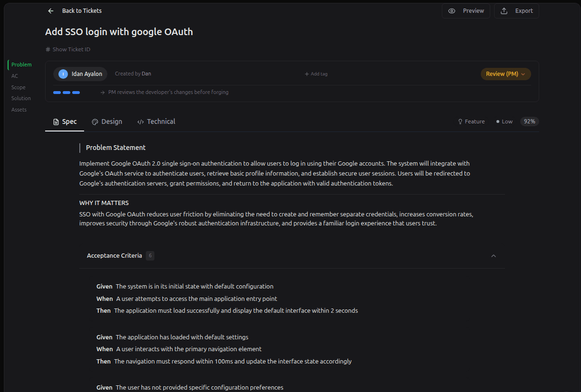Click the back arrow icon
581x392 pixels.
51,11
